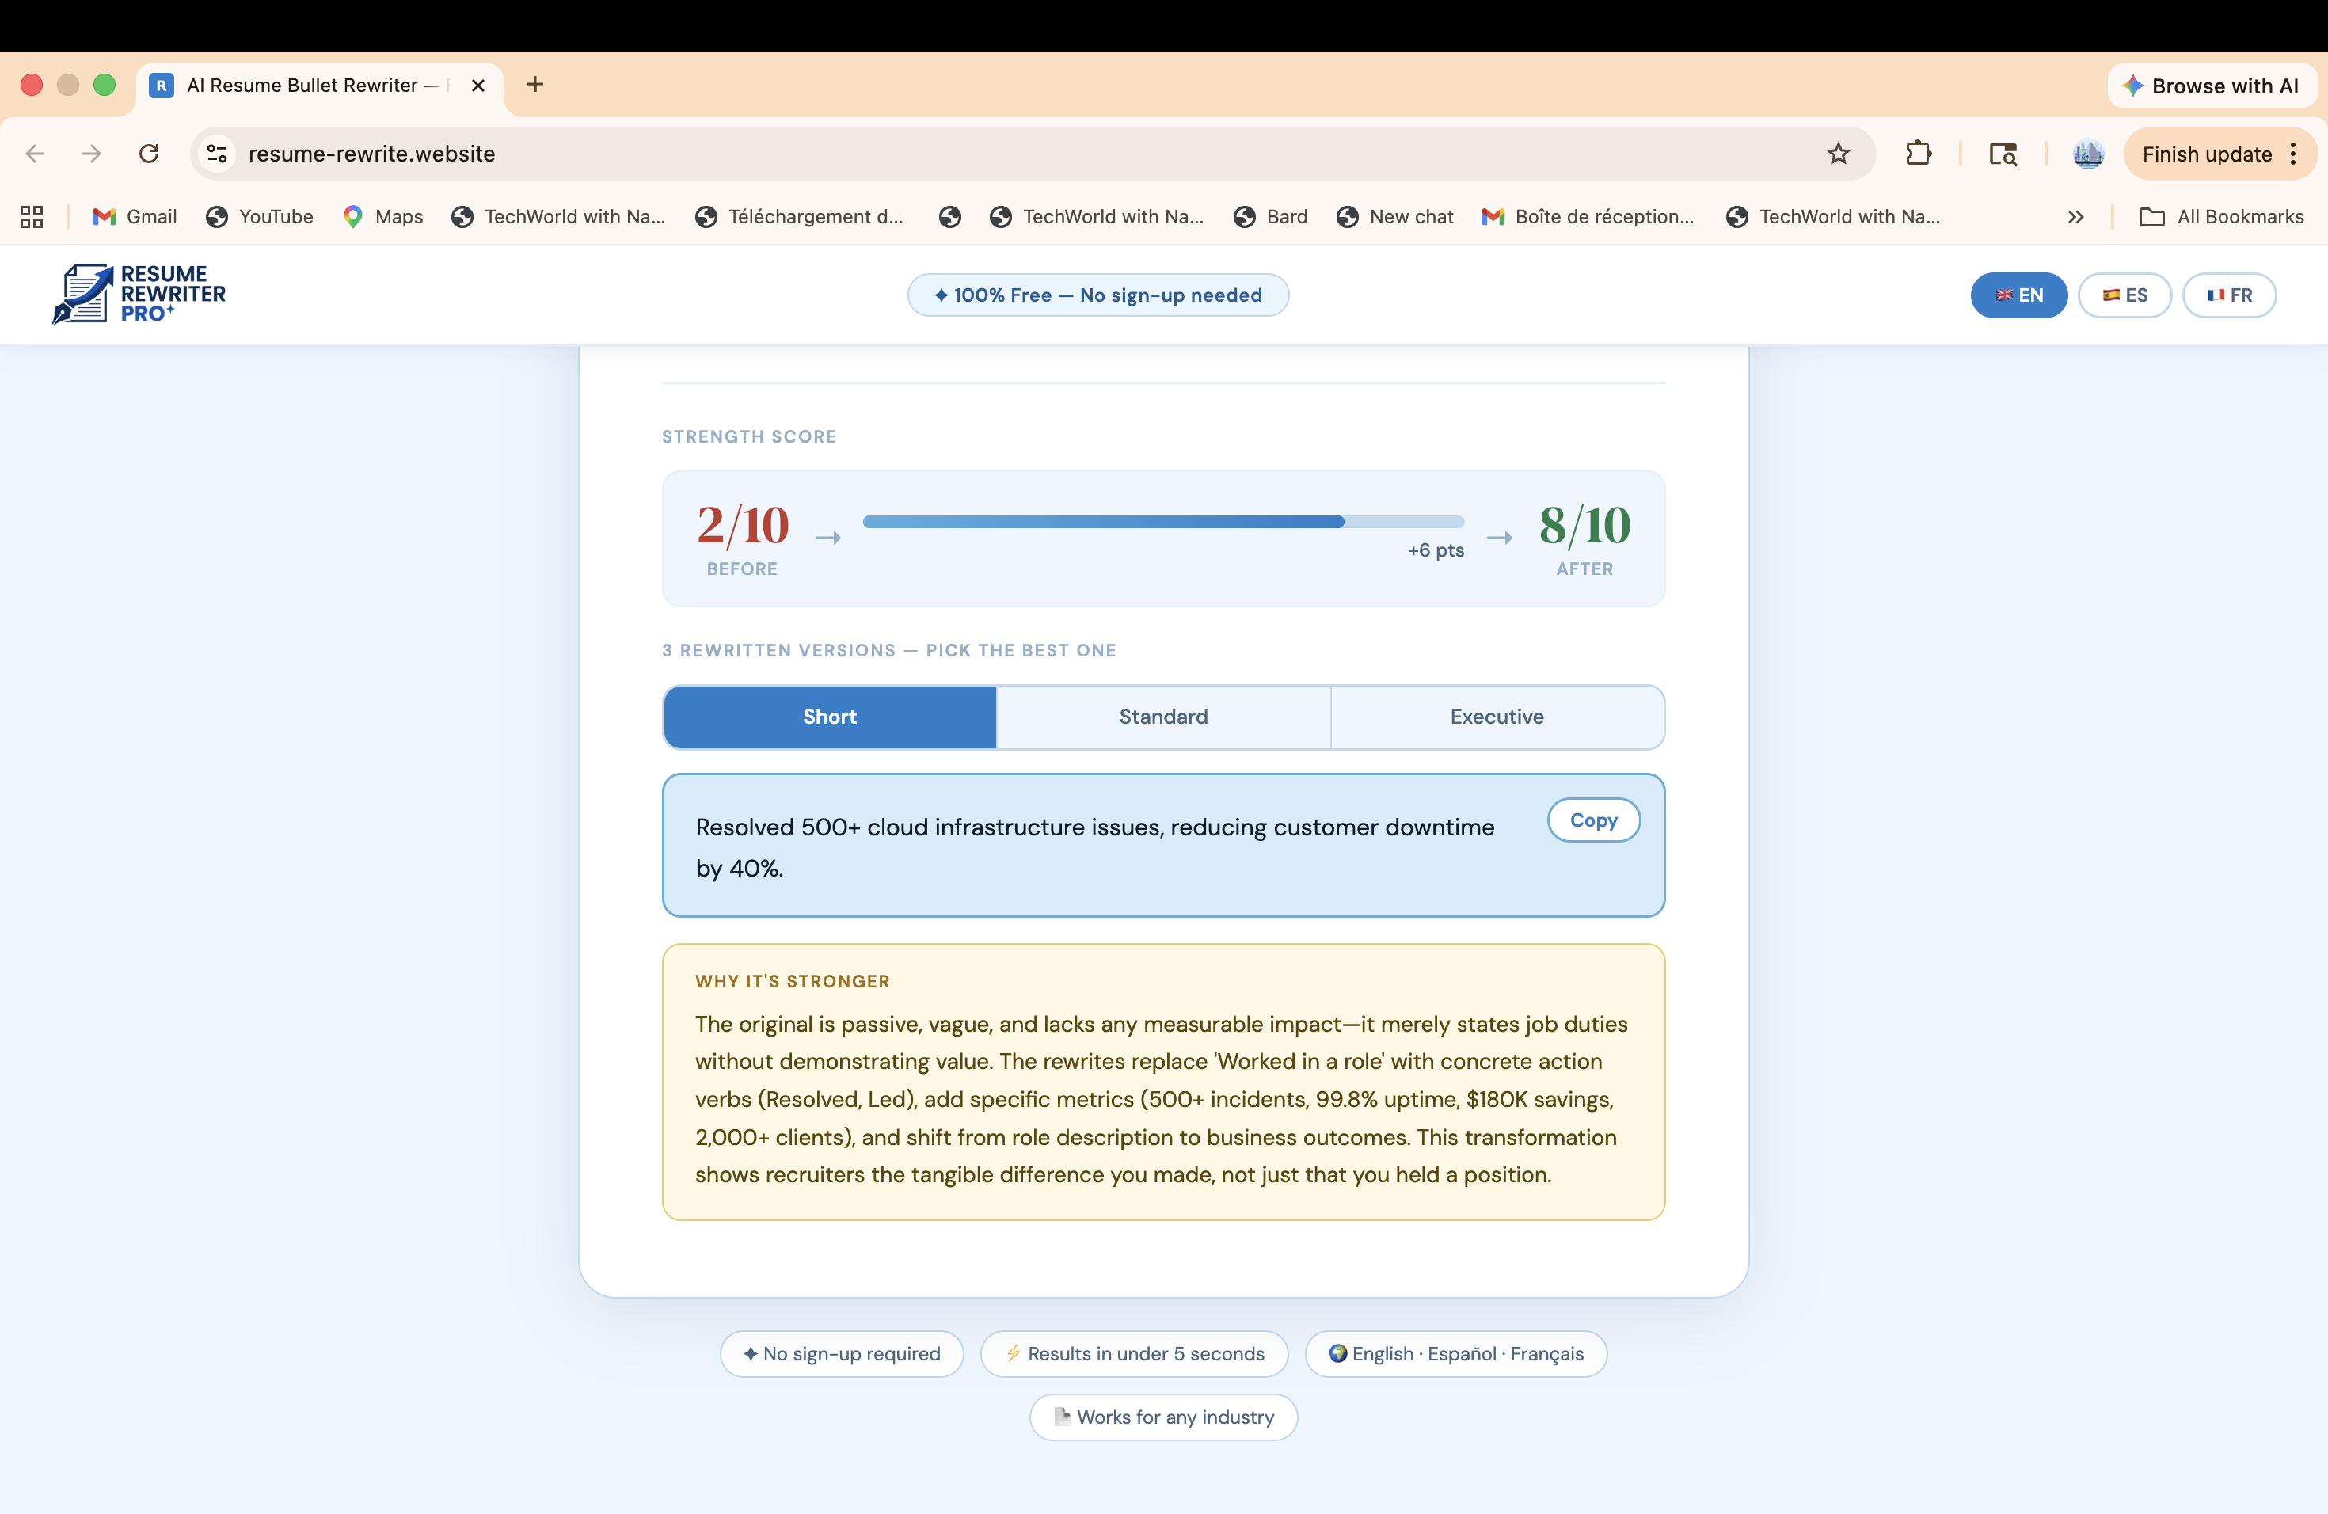Switch to the Standard rewrite version
Screen dimensions: 2328x1514
point(1162,716)
